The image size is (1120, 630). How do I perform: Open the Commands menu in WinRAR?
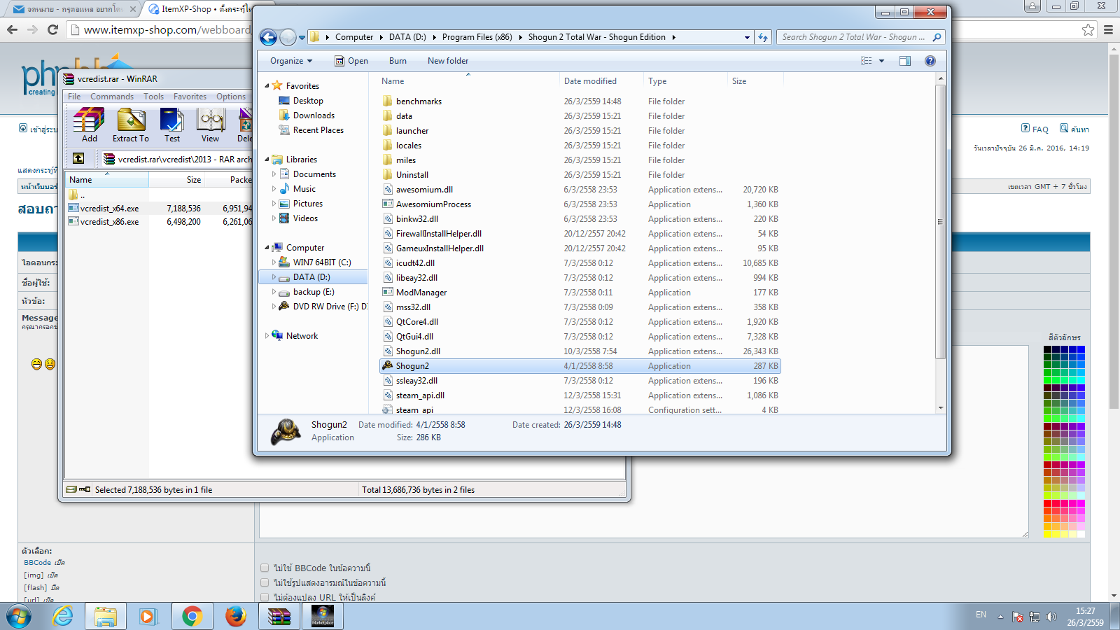pyautogui.click(x=111, y=97)
